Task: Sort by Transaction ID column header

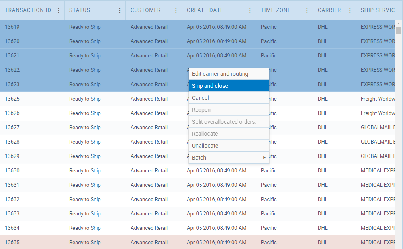Action: (28, 10)
